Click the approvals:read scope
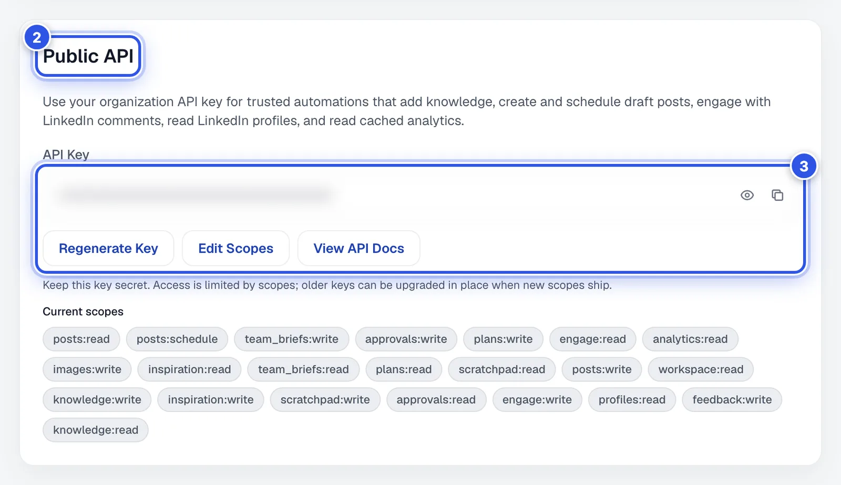This screenshot has height=485, width=841. click(436, 400)
